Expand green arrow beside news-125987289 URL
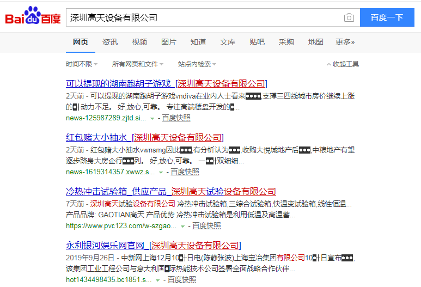Viewport: 421px width, 287px height. 152,119
